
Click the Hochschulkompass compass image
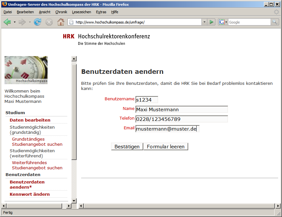tap(26, 70)
